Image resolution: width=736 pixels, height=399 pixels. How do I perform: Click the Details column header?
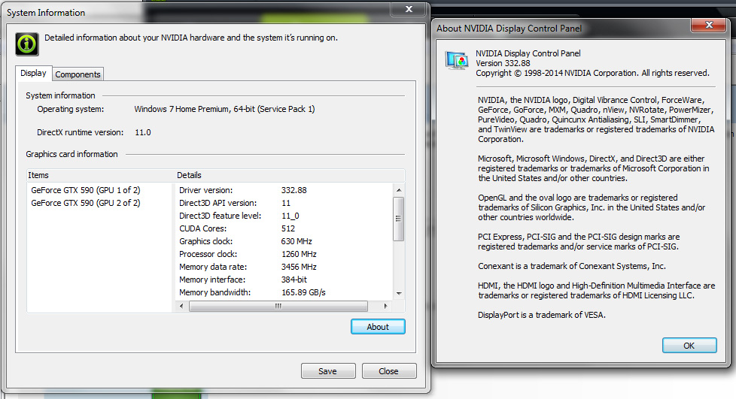click(290, 175)
